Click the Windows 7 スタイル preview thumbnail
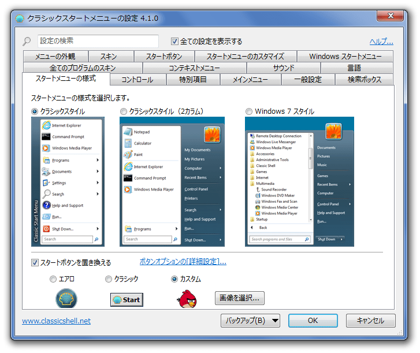Viewport: 420px width, 353px height. click(299, 181)
